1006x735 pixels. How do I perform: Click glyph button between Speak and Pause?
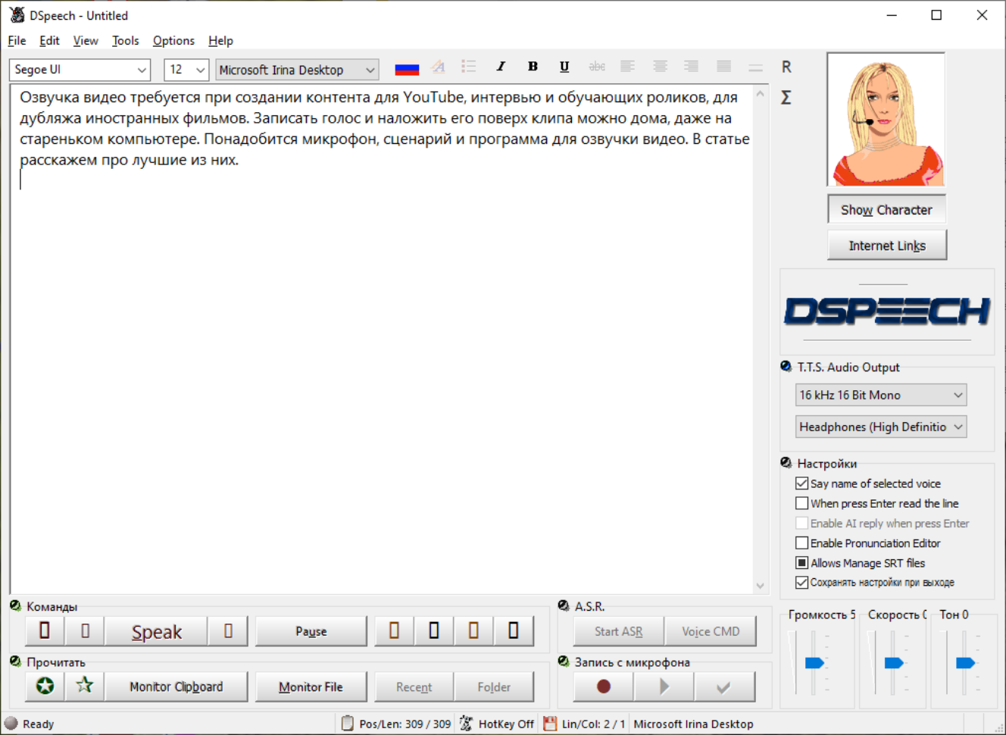(x=228, y=631)
